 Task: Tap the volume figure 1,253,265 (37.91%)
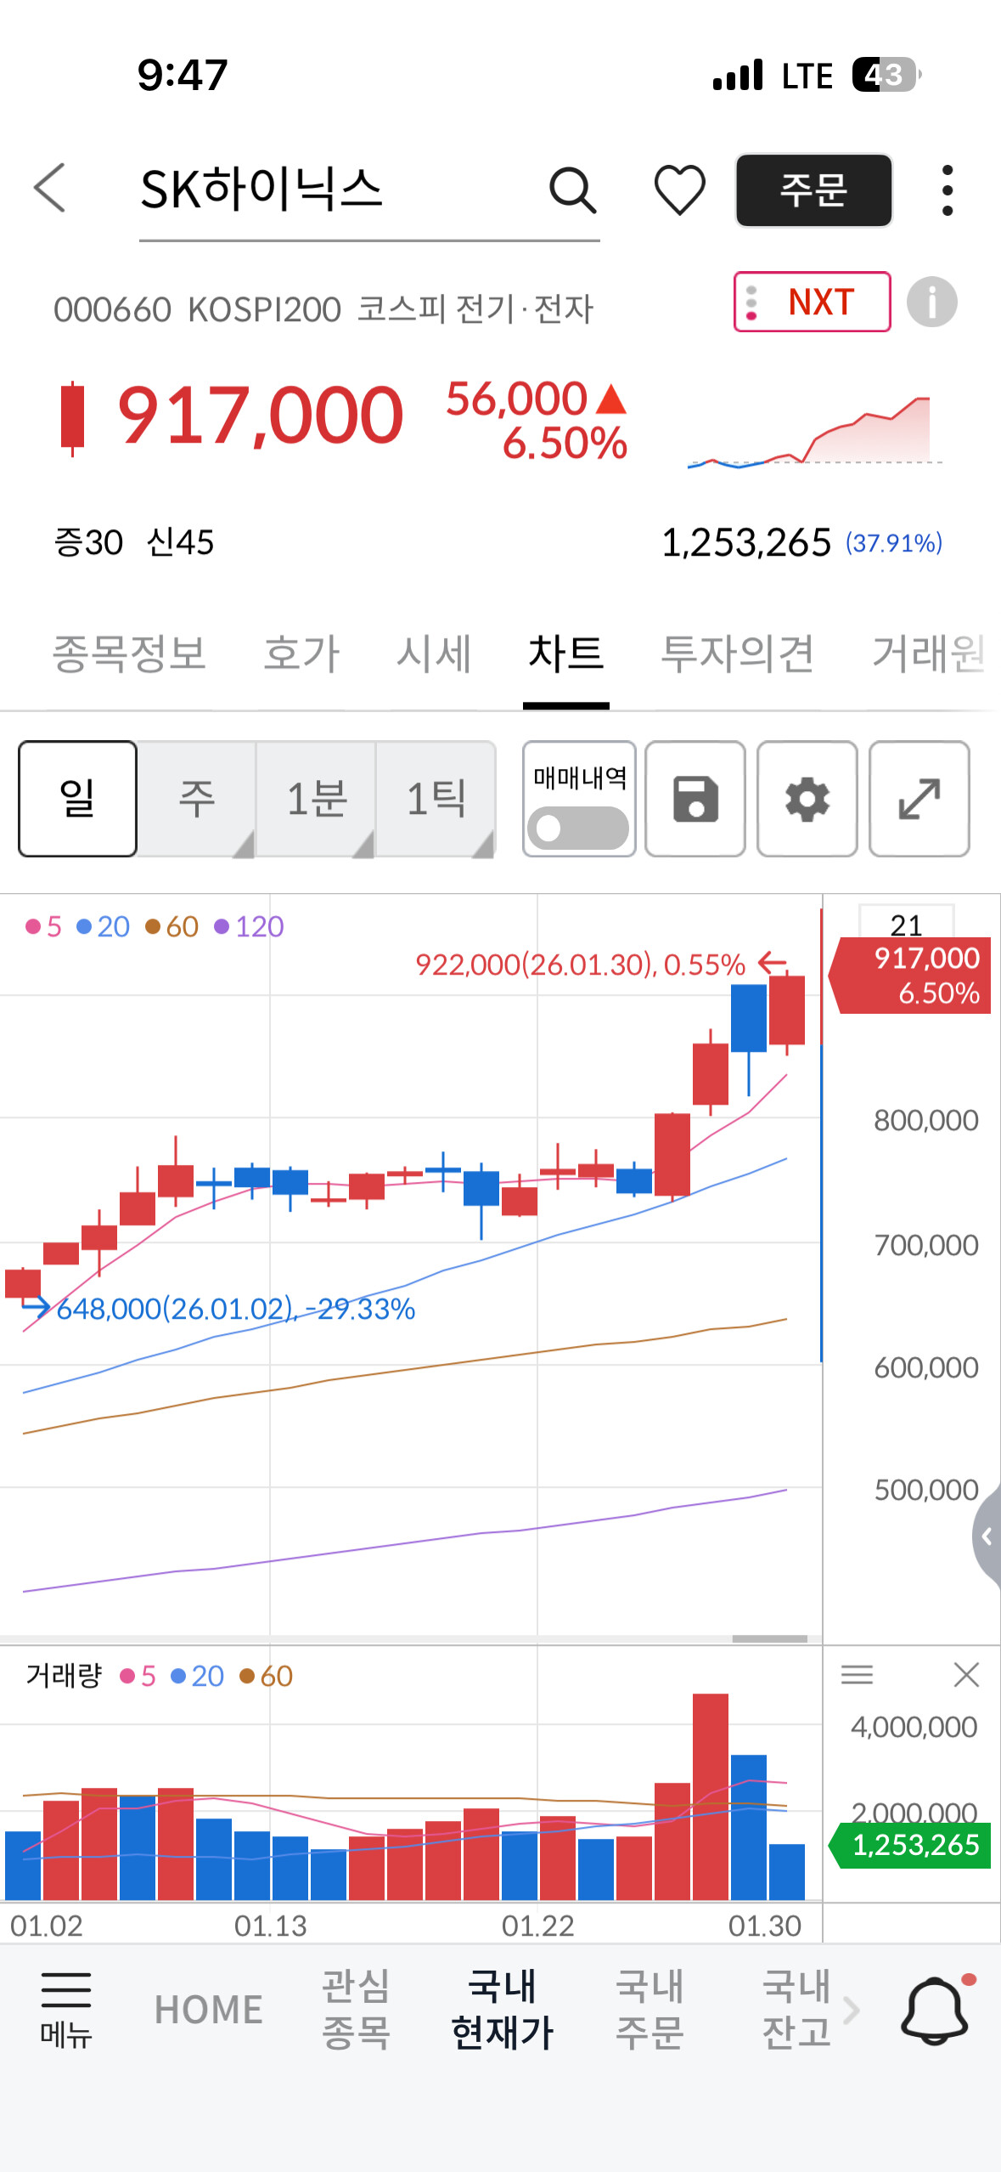801,542
